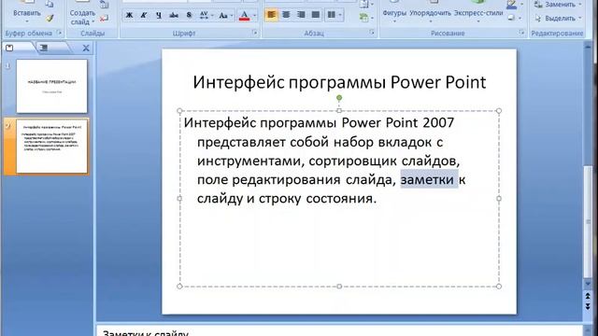This screenshot has height=336, width=598.
Task: Open the Рисование dialog launcher
Action: 521,34
